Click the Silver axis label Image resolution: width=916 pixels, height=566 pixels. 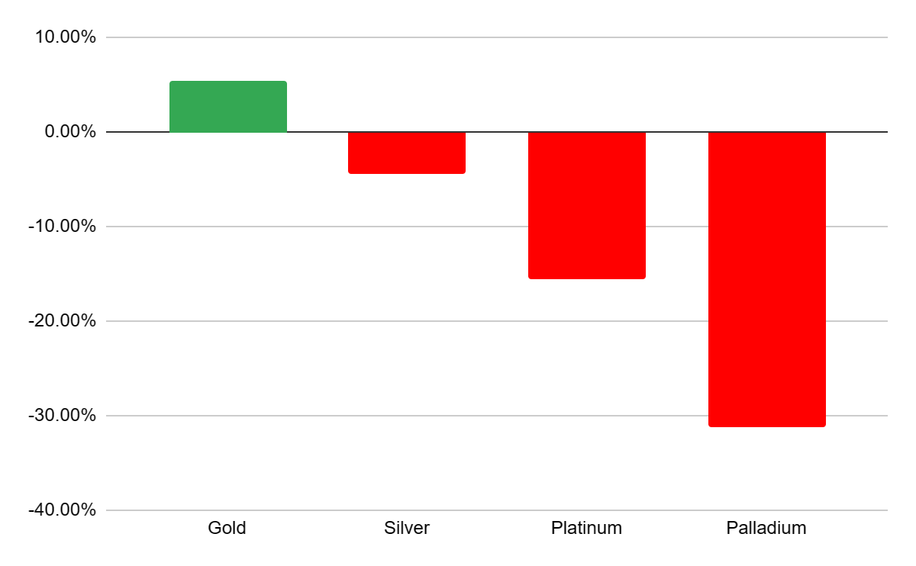[407, 528]
